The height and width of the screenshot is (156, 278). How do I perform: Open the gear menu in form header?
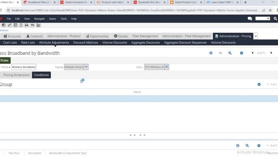(242, 53)
